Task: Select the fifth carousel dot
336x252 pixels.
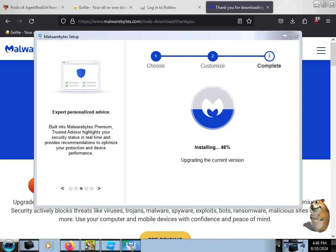Action: click(92, 189)
